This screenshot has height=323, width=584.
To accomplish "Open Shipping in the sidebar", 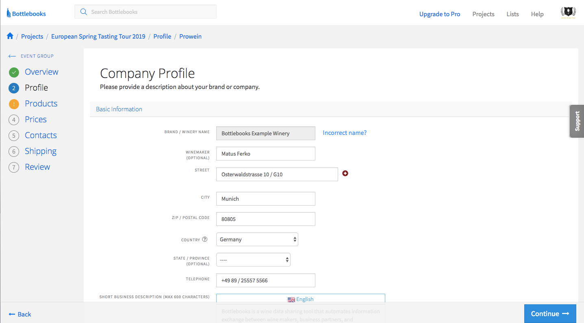I will click(41, 151).
